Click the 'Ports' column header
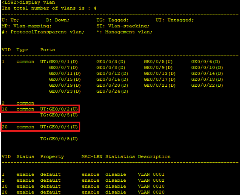The height and width of the screenshot is (195, 240). click(47, 50)
